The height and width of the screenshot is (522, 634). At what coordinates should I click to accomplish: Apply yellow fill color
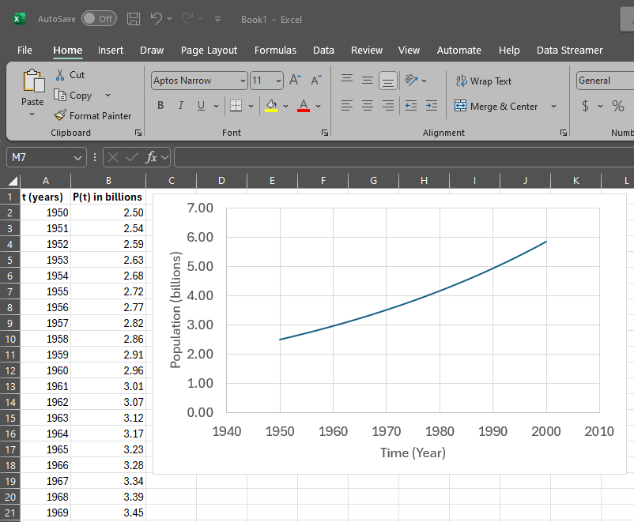[271, 106]
